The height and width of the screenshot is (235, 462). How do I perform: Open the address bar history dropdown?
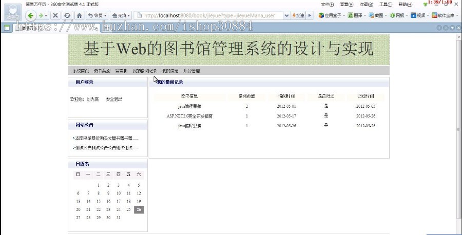pos(286,15)
